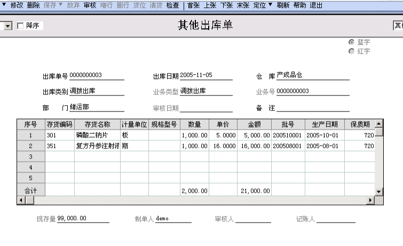This screenshot has height=246, width=403.
Task: Click the empty 审核人 field
Action: click(253, 218)
